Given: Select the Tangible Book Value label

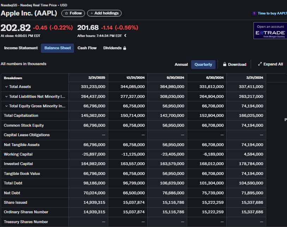Looking at the screenshot, I should click(x=22, y=174).
